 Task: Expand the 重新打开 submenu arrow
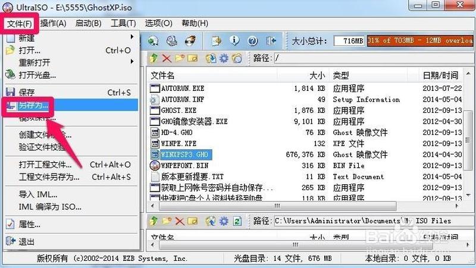131,62
